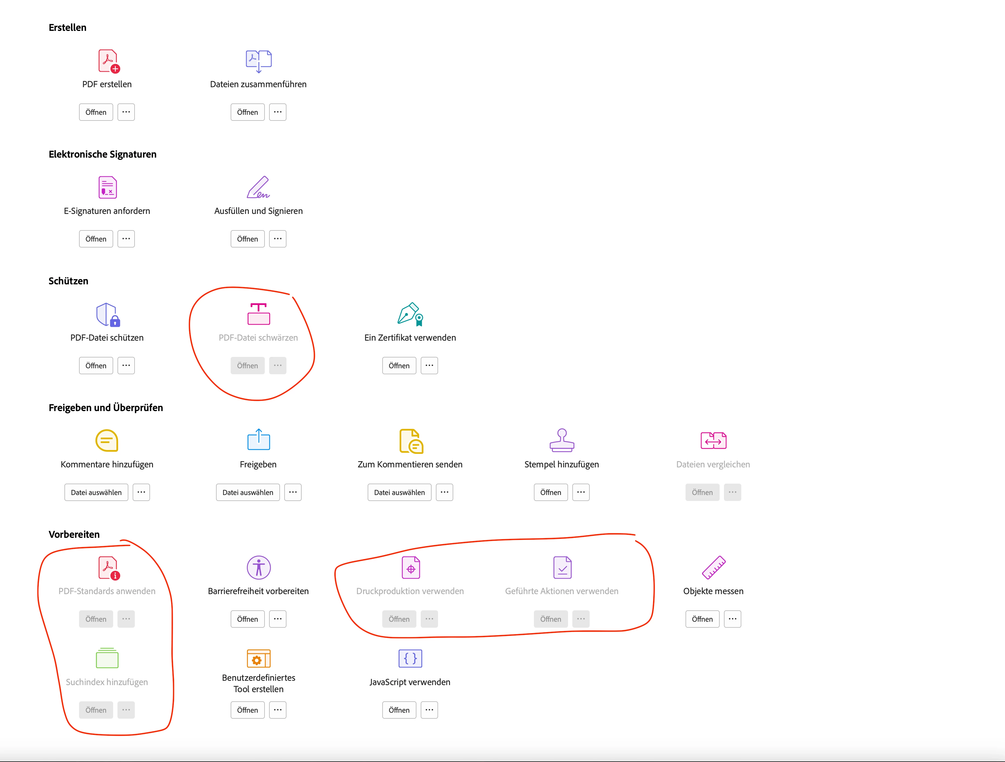
Task: Show more options for Ein Zertifikat verwenden
Action: tap(429, 365)
